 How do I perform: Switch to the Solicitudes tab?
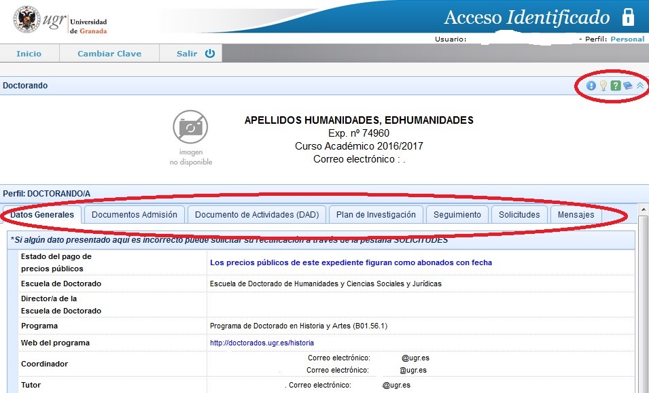click(x=519, y=215)
